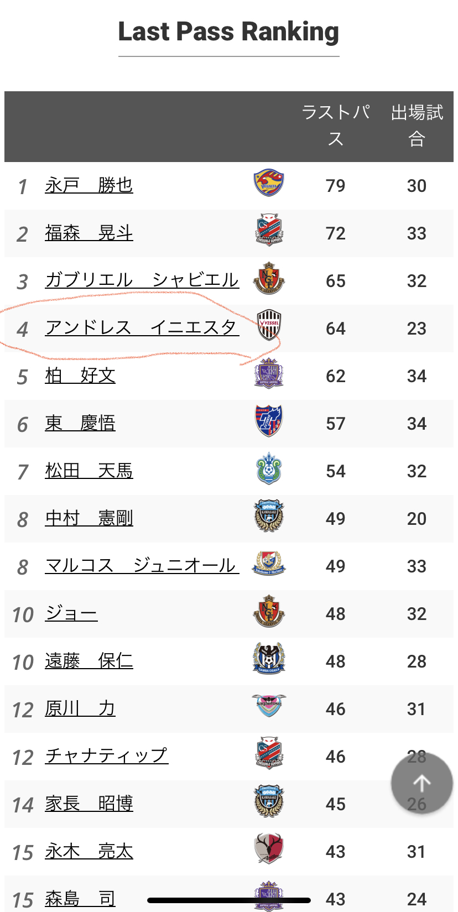Open the 遠藤 保仁 player page

(x=89, y=661)
